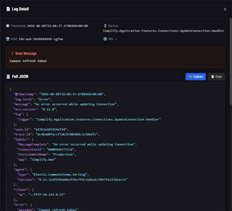Copy the full JSON
Screen dimensions: 232x211
216,77
